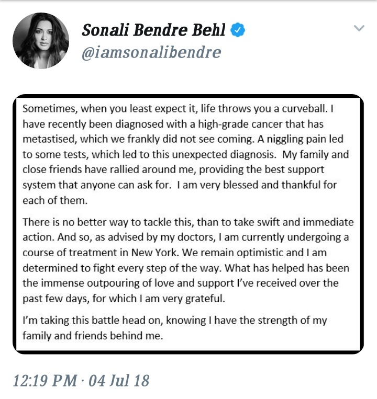Viewport: 377px width, 399px height.
Task: Click the line 'I'm taking this battle head on'
Action: tap(99, 320)
